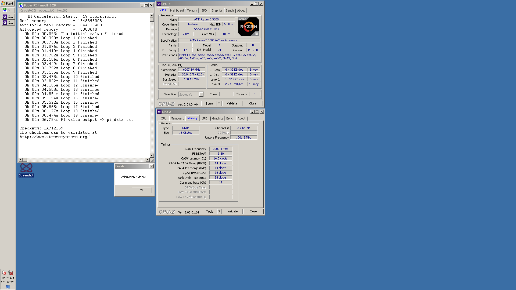Viewport: 516px width, 290px height.
Task: Click the Uncore Frequency 1001.2 MHz value
Action: pyautogui.click(x=244, y=137)
